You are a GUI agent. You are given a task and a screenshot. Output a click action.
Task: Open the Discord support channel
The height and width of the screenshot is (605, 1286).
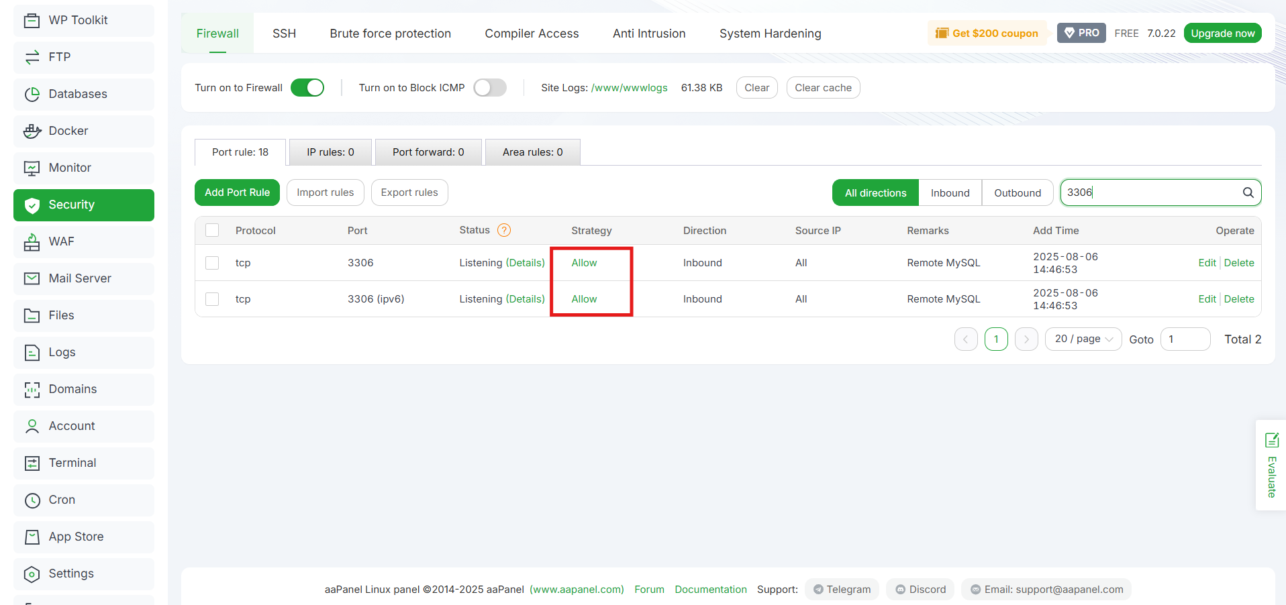[920, 589]
